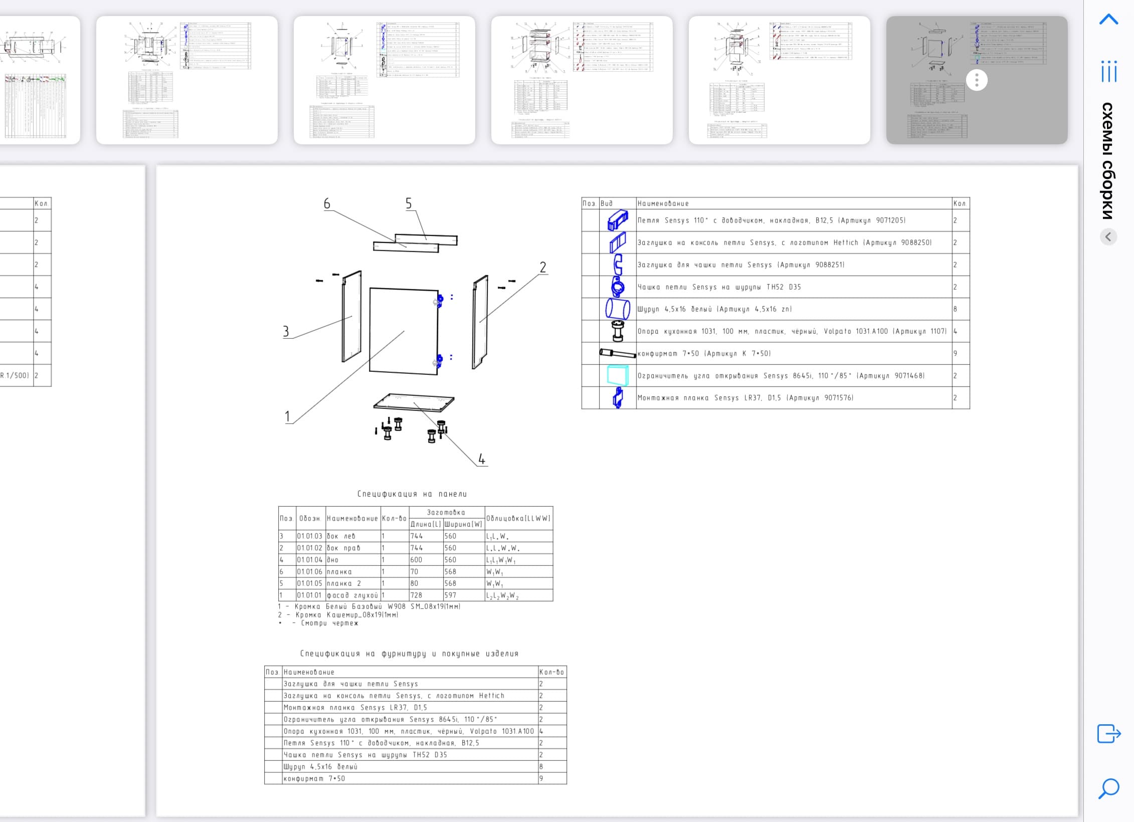This screenshot has width=1134, height=822.
Task: Click row text containing "Артикул 9088251"
Action: tap(740, 265)
